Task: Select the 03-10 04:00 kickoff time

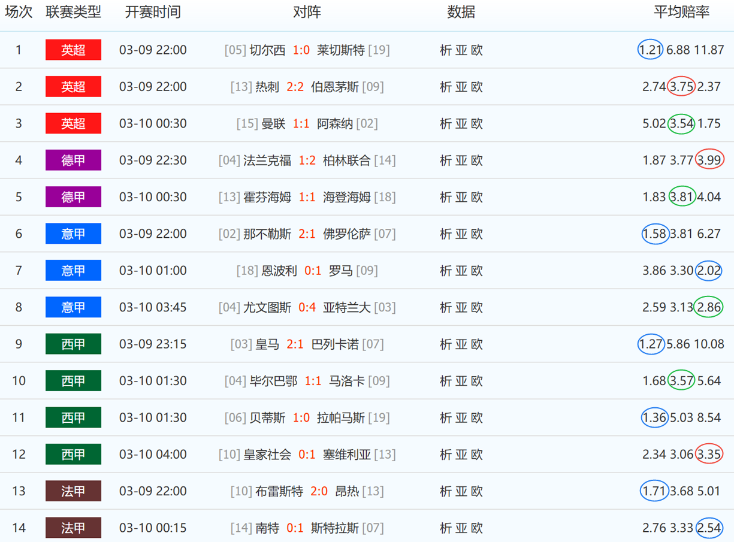Action: (153, 455)
